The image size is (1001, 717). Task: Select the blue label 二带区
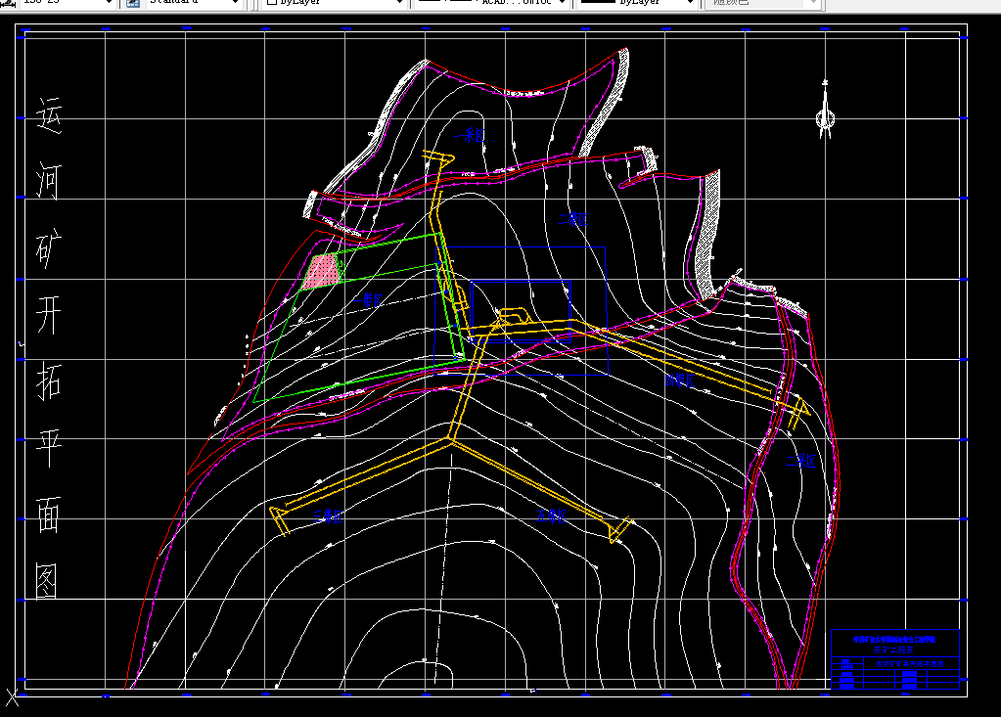(x=572, y=219)
